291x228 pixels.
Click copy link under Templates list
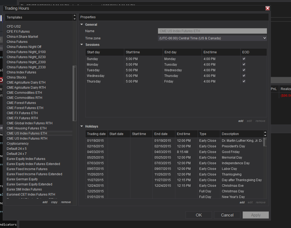pyautogui.click(x=54, y=202)
